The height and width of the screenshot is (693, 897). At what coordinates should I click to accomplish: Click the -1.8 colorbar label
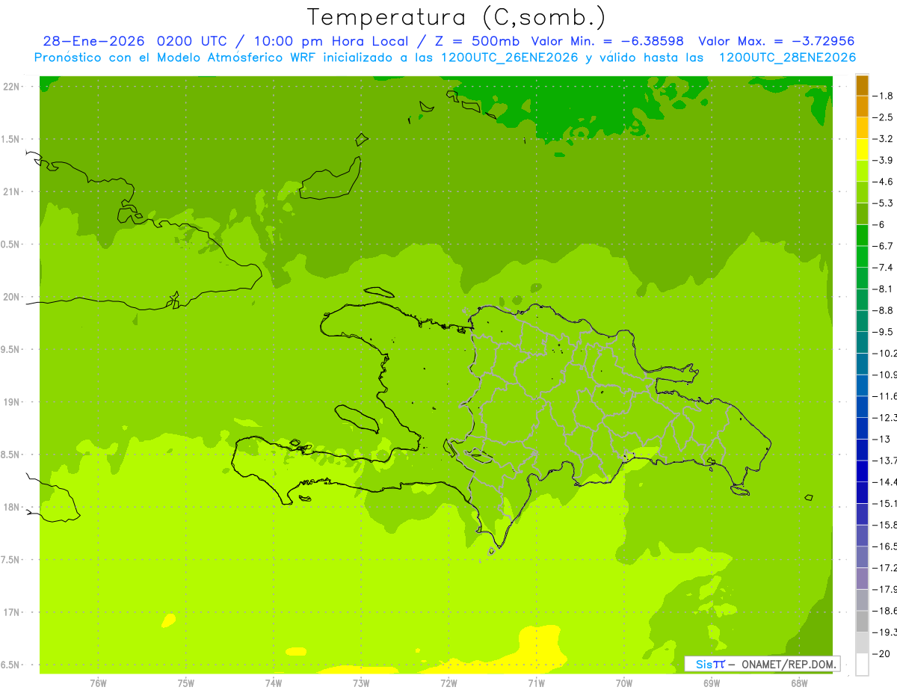[883, 96]
